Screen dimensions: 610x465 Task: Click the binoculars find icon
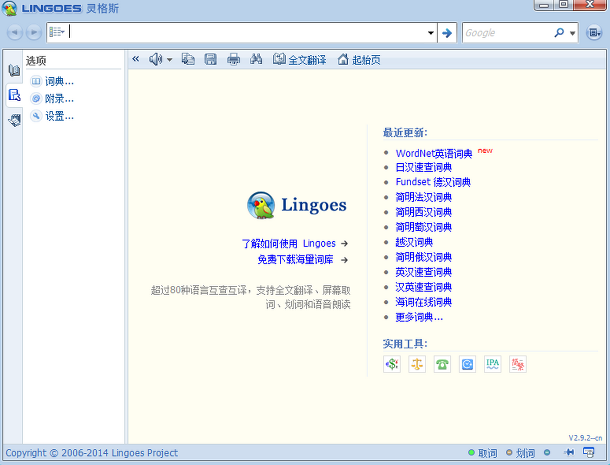(256, 60)
